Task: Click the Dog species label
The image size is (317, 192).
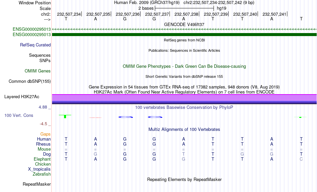Action: click(x=47, y=154)
